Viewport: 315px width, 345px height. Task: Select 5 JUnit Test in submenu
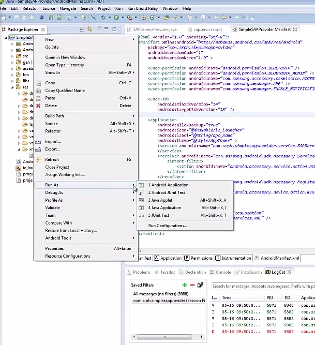pyautogui.click(x=185, y=215)
